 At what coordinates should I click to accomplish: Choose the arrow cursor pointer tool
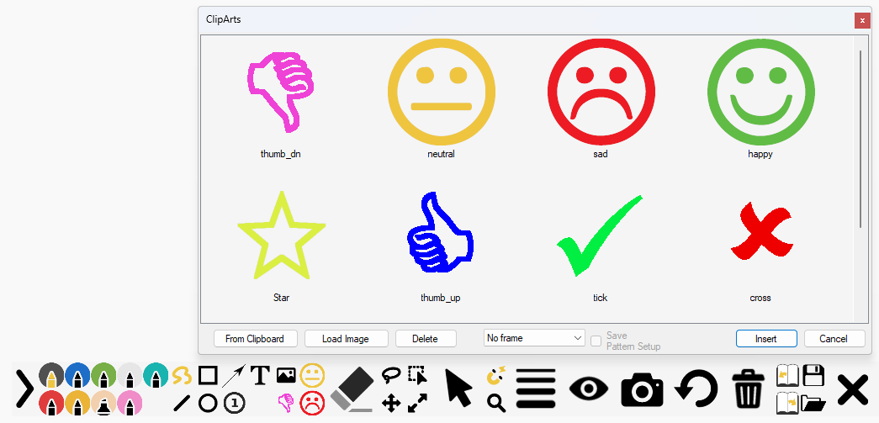458,388
